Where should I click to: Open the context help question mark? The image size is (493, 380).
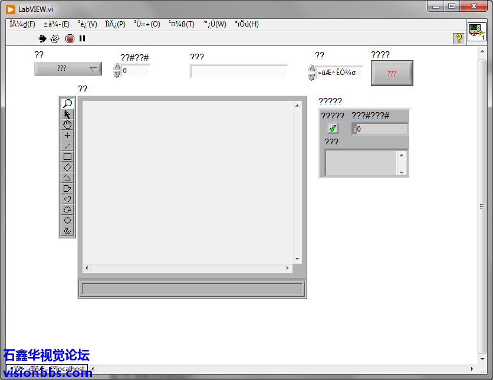[458, 38]
